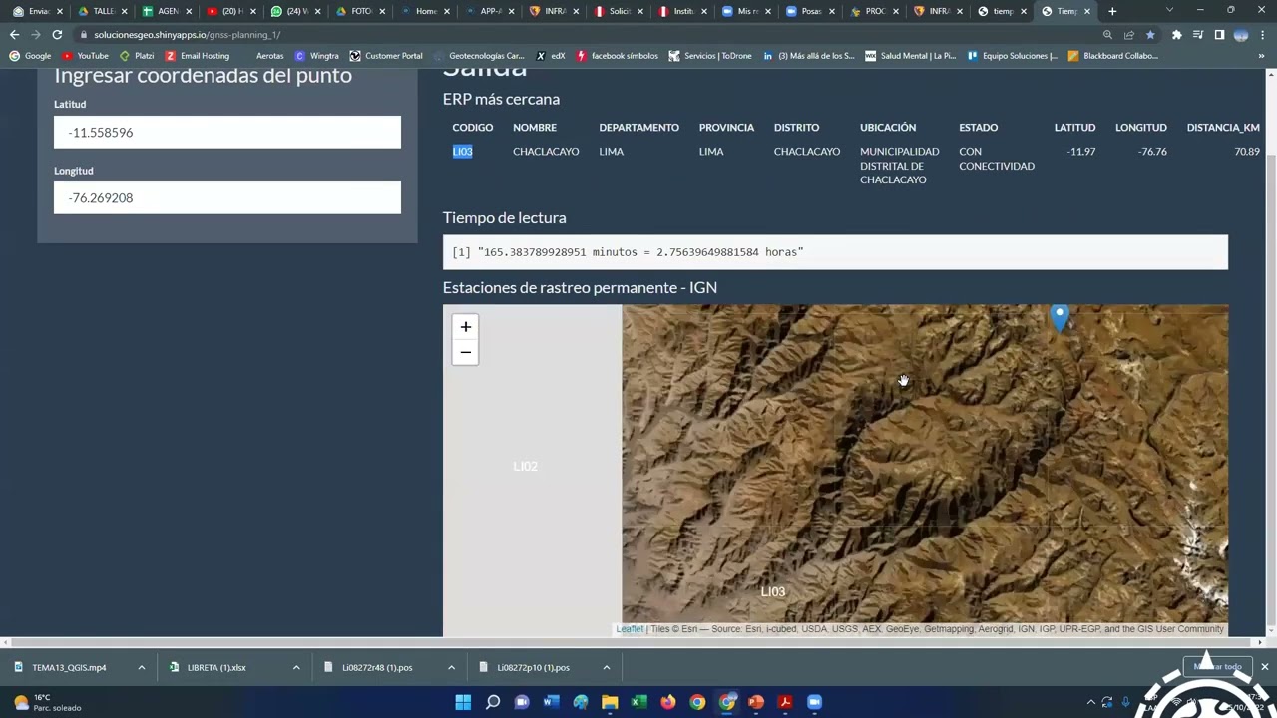Open edX bookmark
Viewport: 1277px width, 718px height.
551,56
